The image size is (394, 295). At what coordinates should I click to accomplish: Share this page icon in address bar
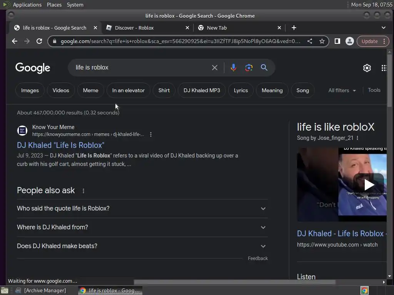pos(310,41)
